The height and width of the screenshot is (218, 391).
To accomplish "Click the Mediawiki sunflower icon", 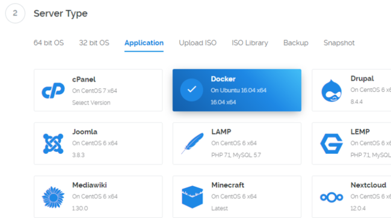I will tap(53, 197).
